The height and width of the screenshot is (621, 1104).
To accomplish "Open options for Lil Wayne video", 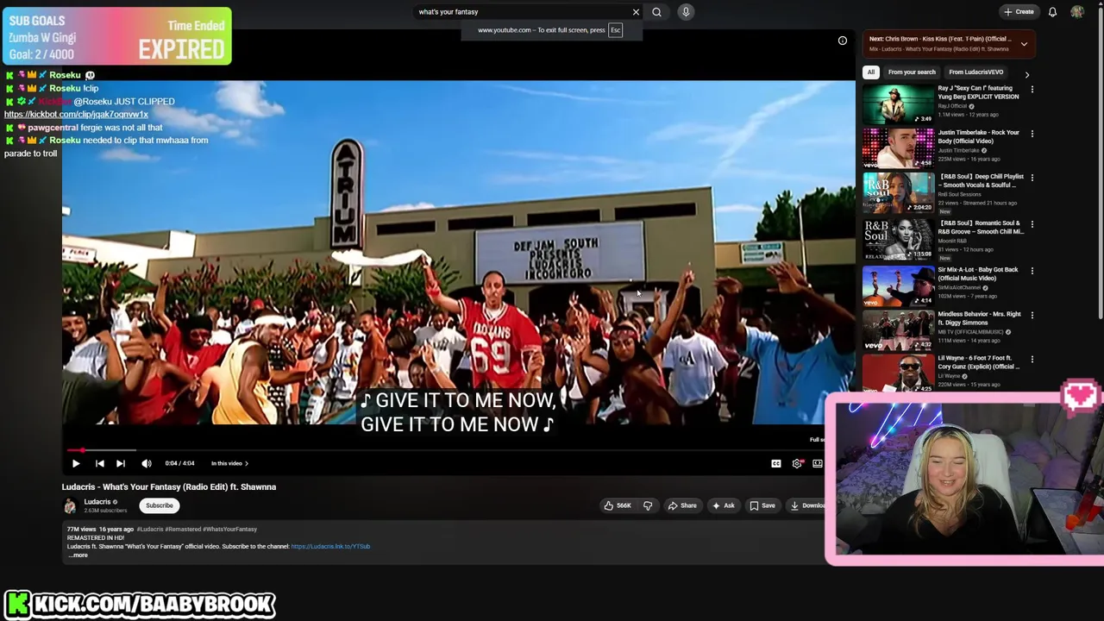I will 1032,359.
